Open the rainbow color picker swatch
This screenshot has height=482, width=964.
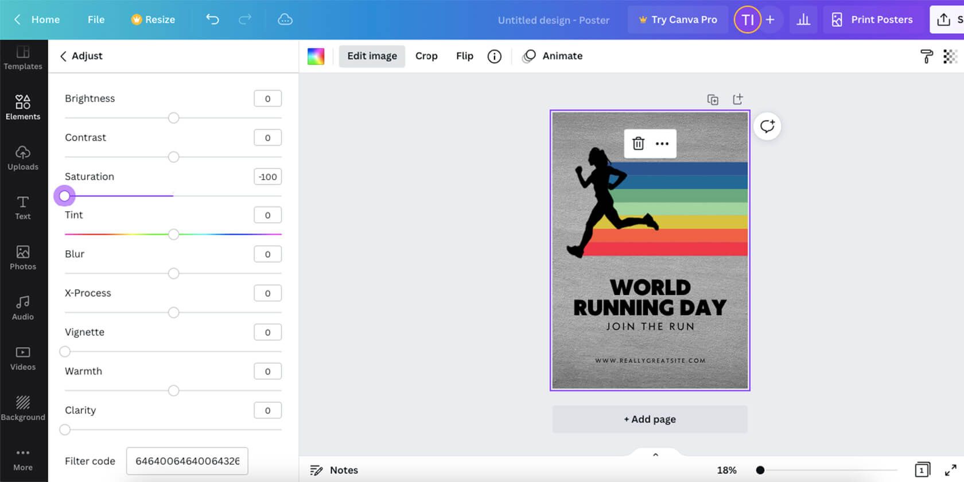pyautogui.click(x=316, y=56)
